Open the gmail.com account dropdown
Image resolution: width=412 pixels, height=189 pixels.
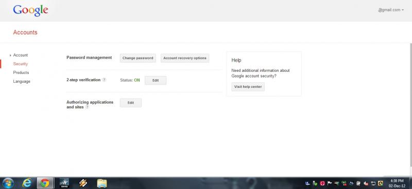pyautogui.click(x=391, y=10)
